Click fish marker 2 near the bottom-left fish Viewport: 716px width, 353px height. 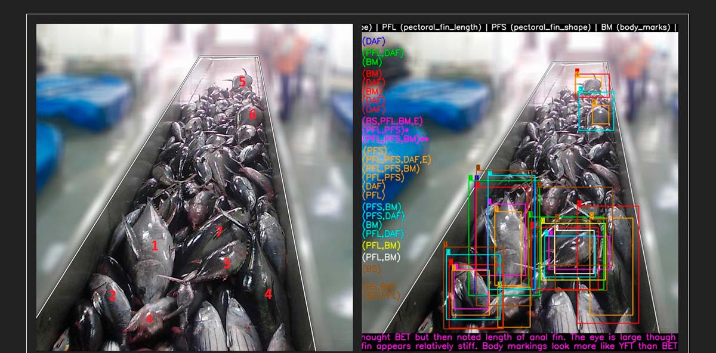112,295
